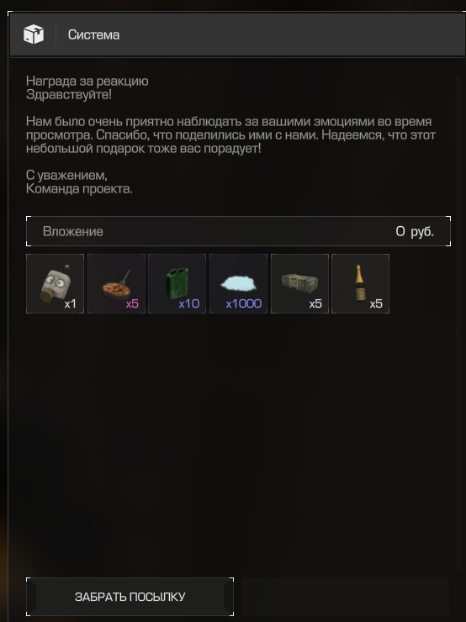
Task: Select the frying pan food item
Action: [x=116, y=283]
